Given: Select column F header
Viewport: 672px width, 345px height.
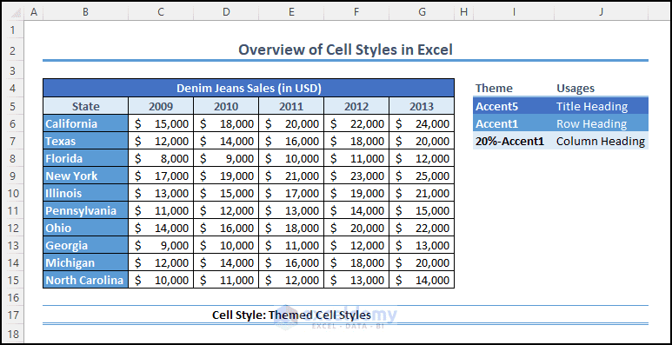Looking at the screenshot, I should (356, 13).
